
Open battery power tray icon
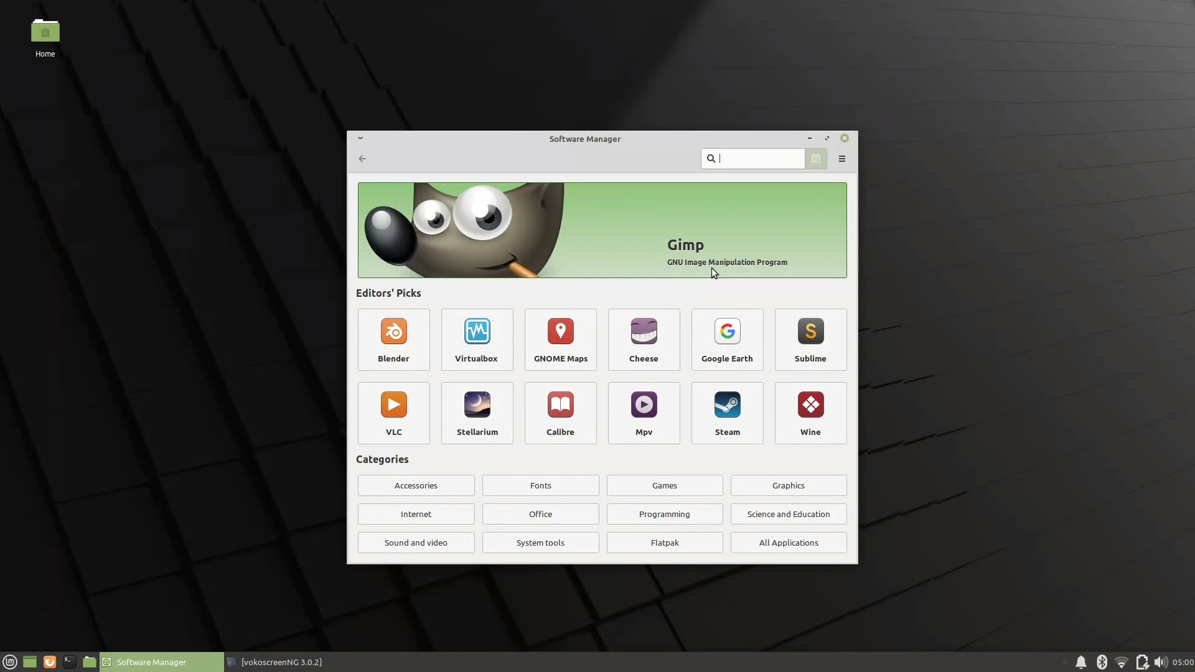tap(1142, 662)
